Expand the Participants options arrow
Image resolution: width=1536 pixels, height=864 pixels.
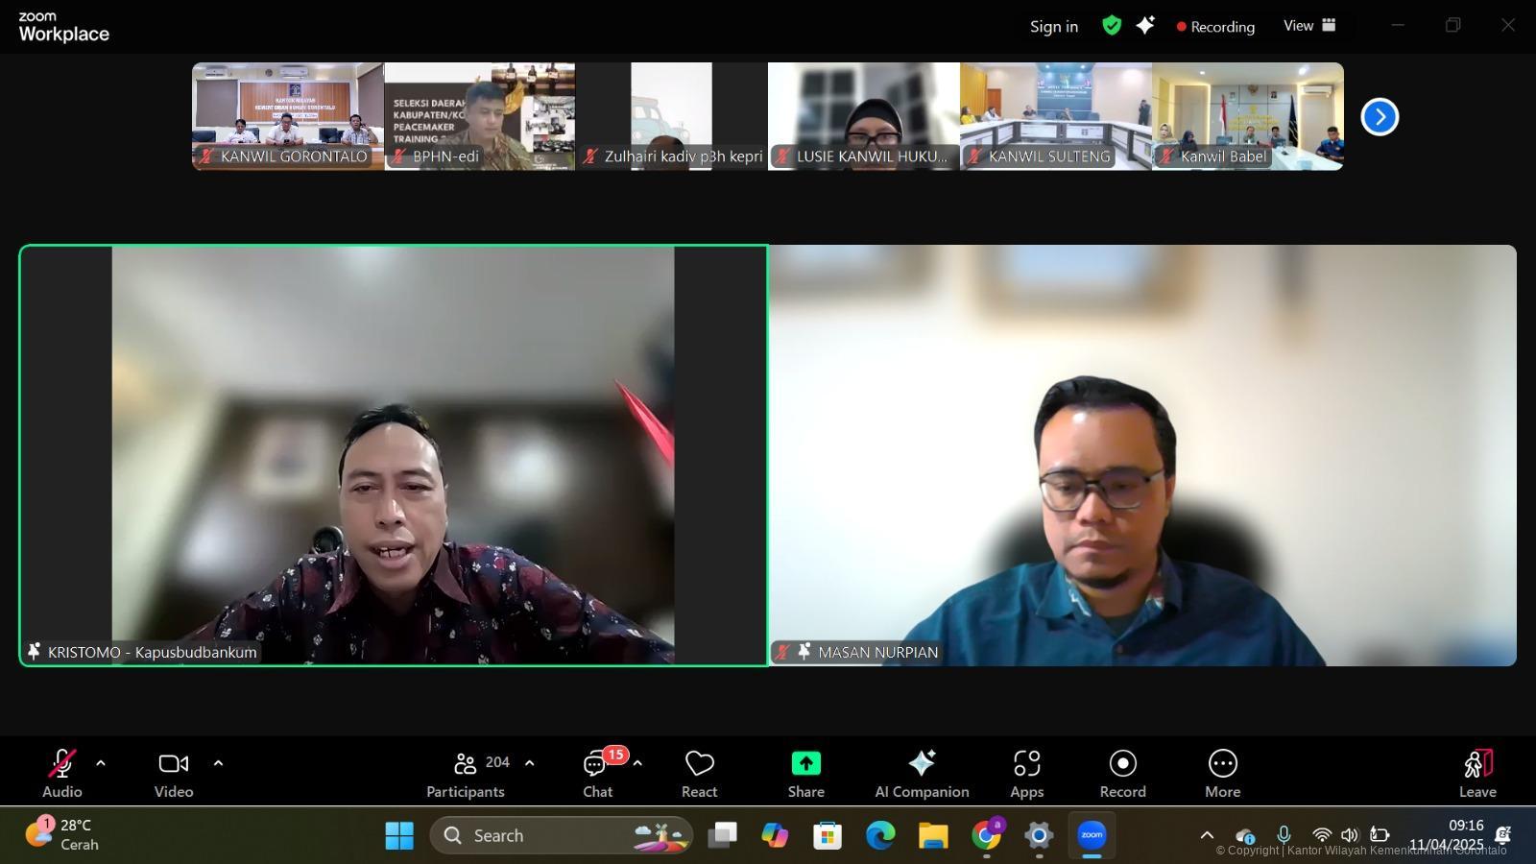[x=529, y=763]
